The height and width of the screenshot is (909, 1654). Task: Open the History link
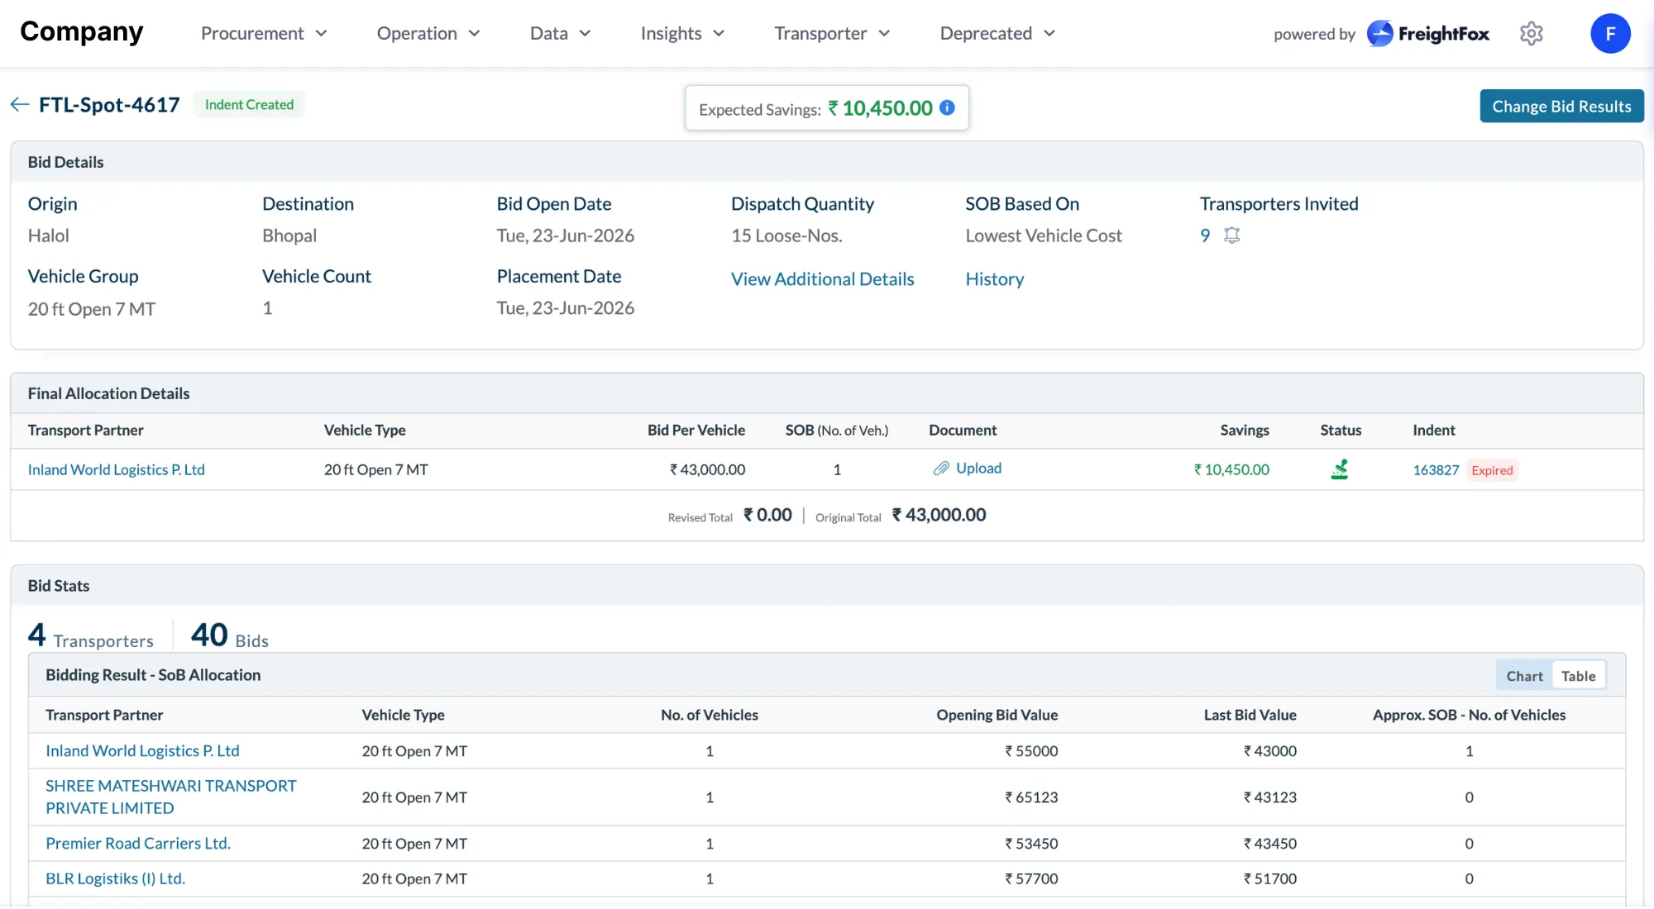click(x=994, y=279)
